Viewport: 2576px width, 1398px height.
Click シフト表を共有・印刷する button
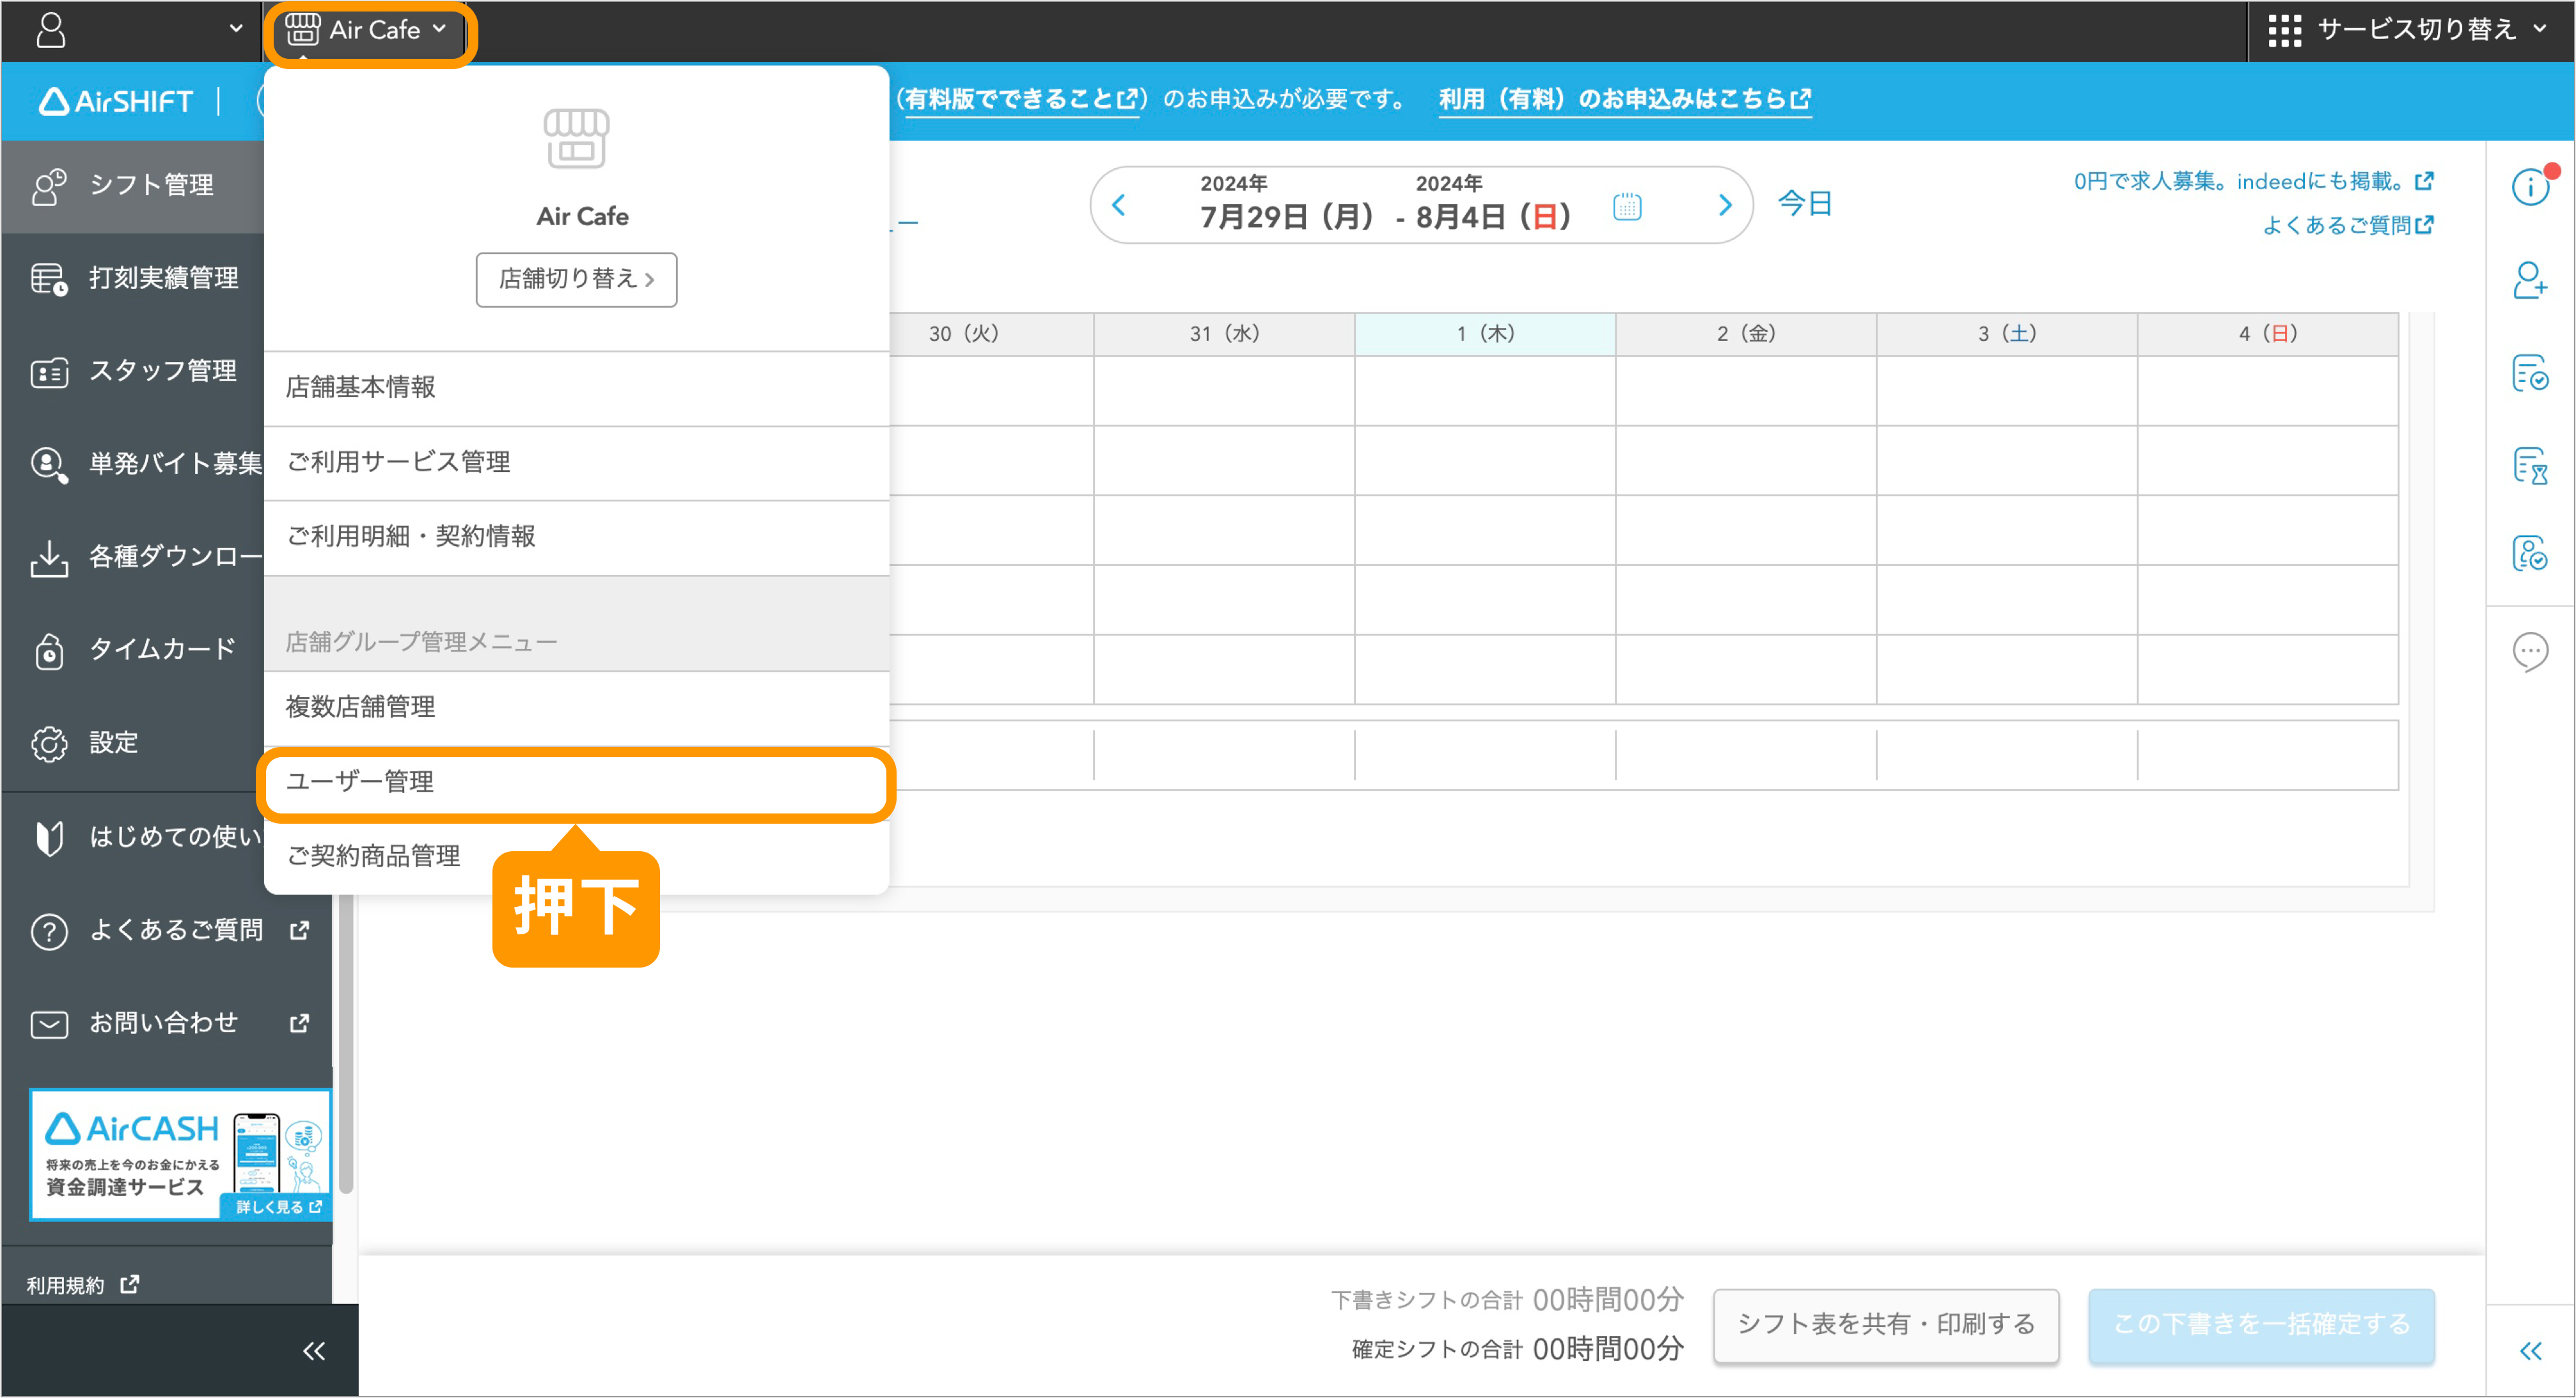[1886, 1325]
